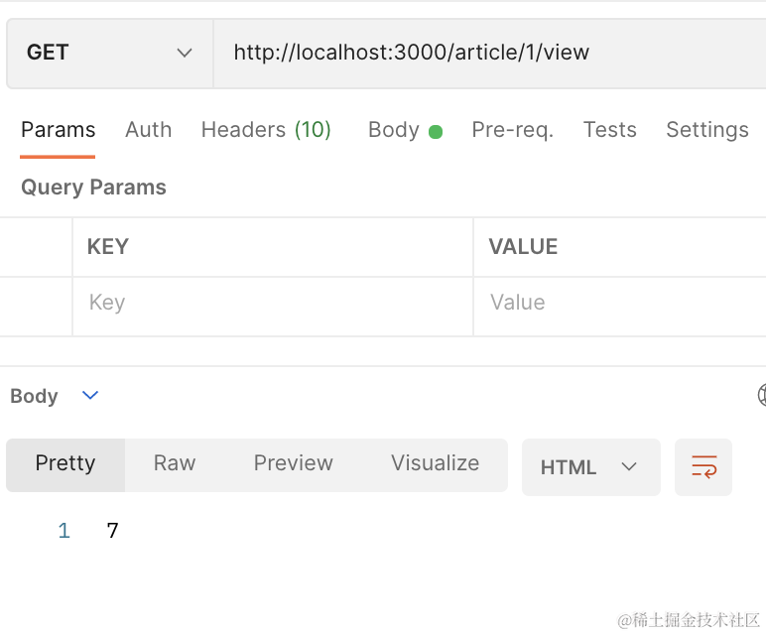The image size is (766, 635).
Task: Open the Tests tab
Action: click(x=609, y=130)
